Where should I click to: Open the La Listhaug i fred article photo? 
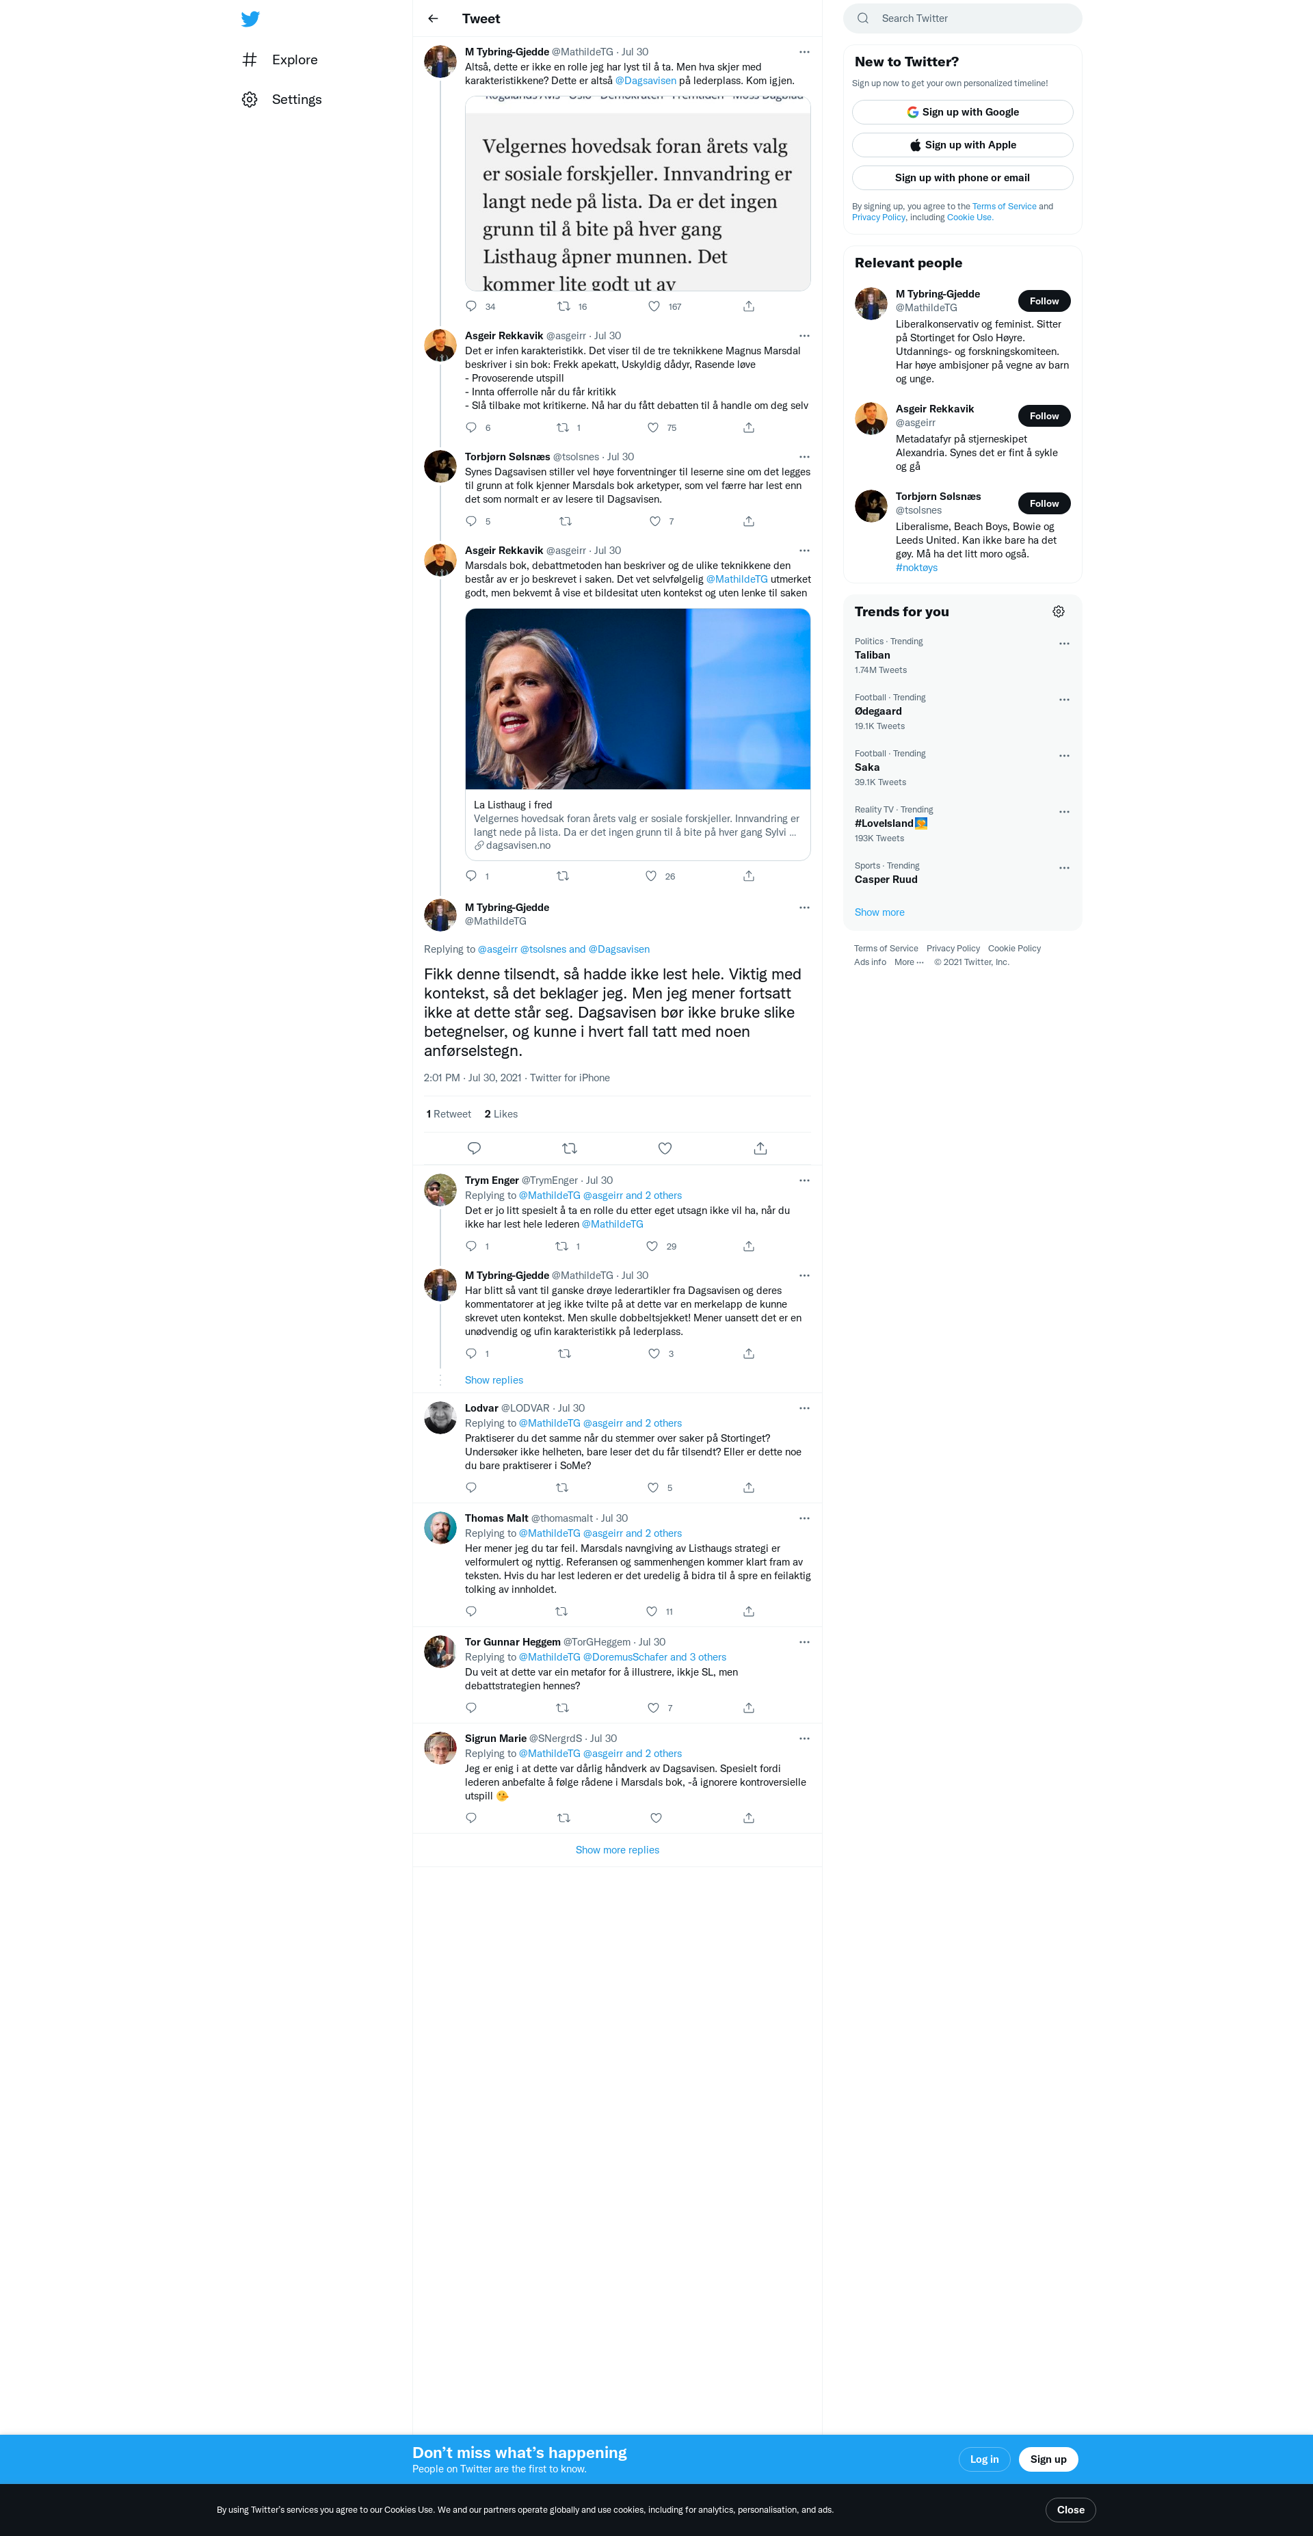[x=638, y=699]
